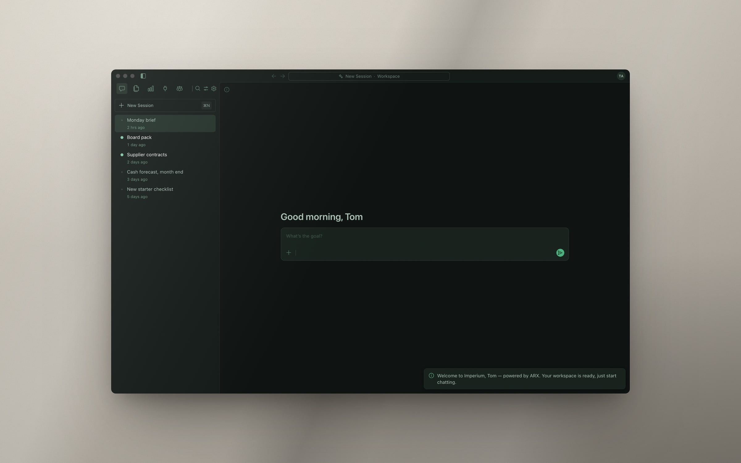Viewport: 741px width, 463px height.
Task: Open the team members icon
Action: click(179, 89)
